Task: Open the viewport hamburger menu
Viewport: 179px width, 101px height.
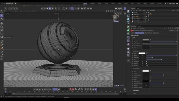Action: pos(5,11)
